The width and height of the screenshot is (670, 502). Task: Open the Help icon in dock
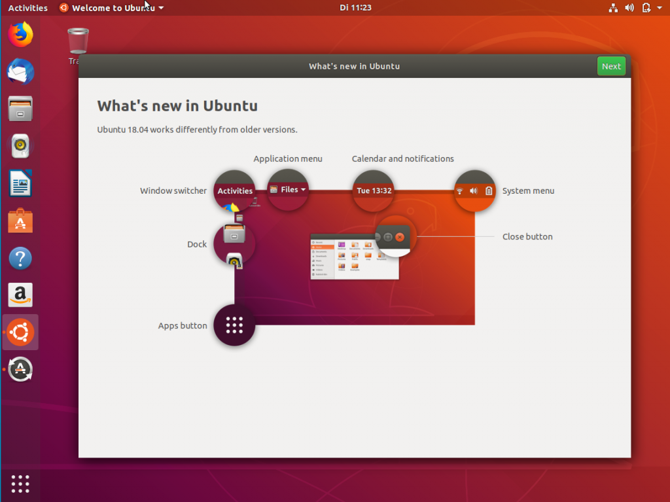tap(20, 259)
